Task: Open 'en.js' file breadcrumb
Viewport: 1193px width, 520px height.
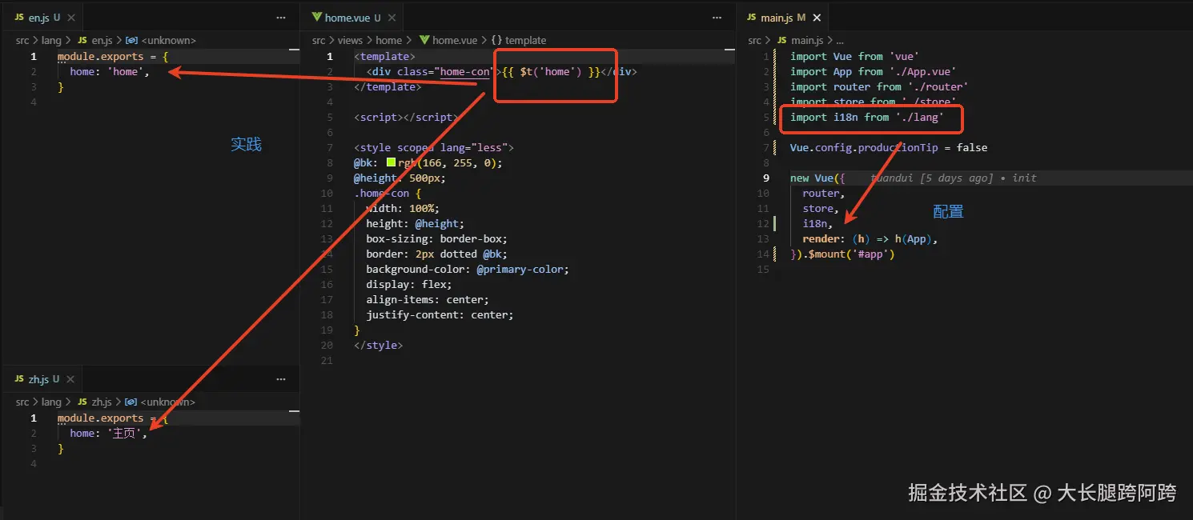Action: 96,40
